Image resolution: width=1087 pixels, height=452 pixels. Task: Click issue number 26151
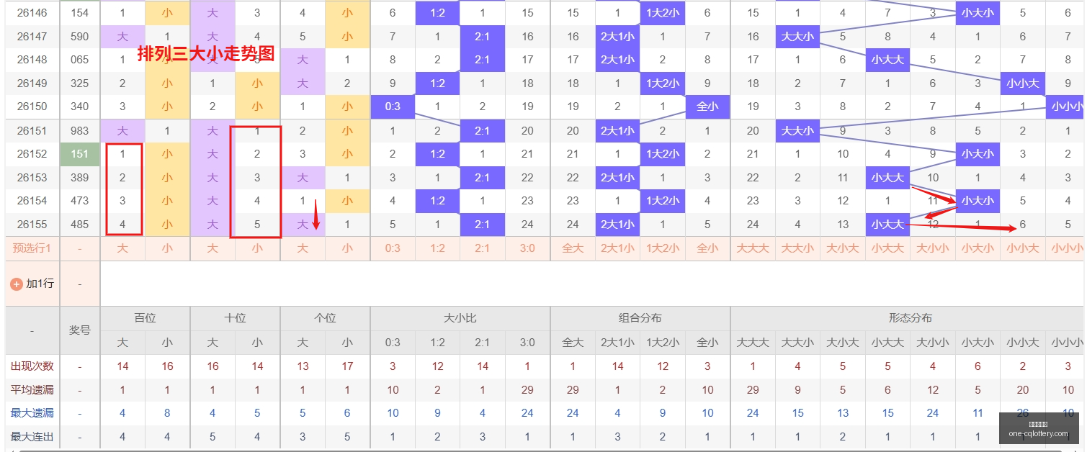[32, 131]
